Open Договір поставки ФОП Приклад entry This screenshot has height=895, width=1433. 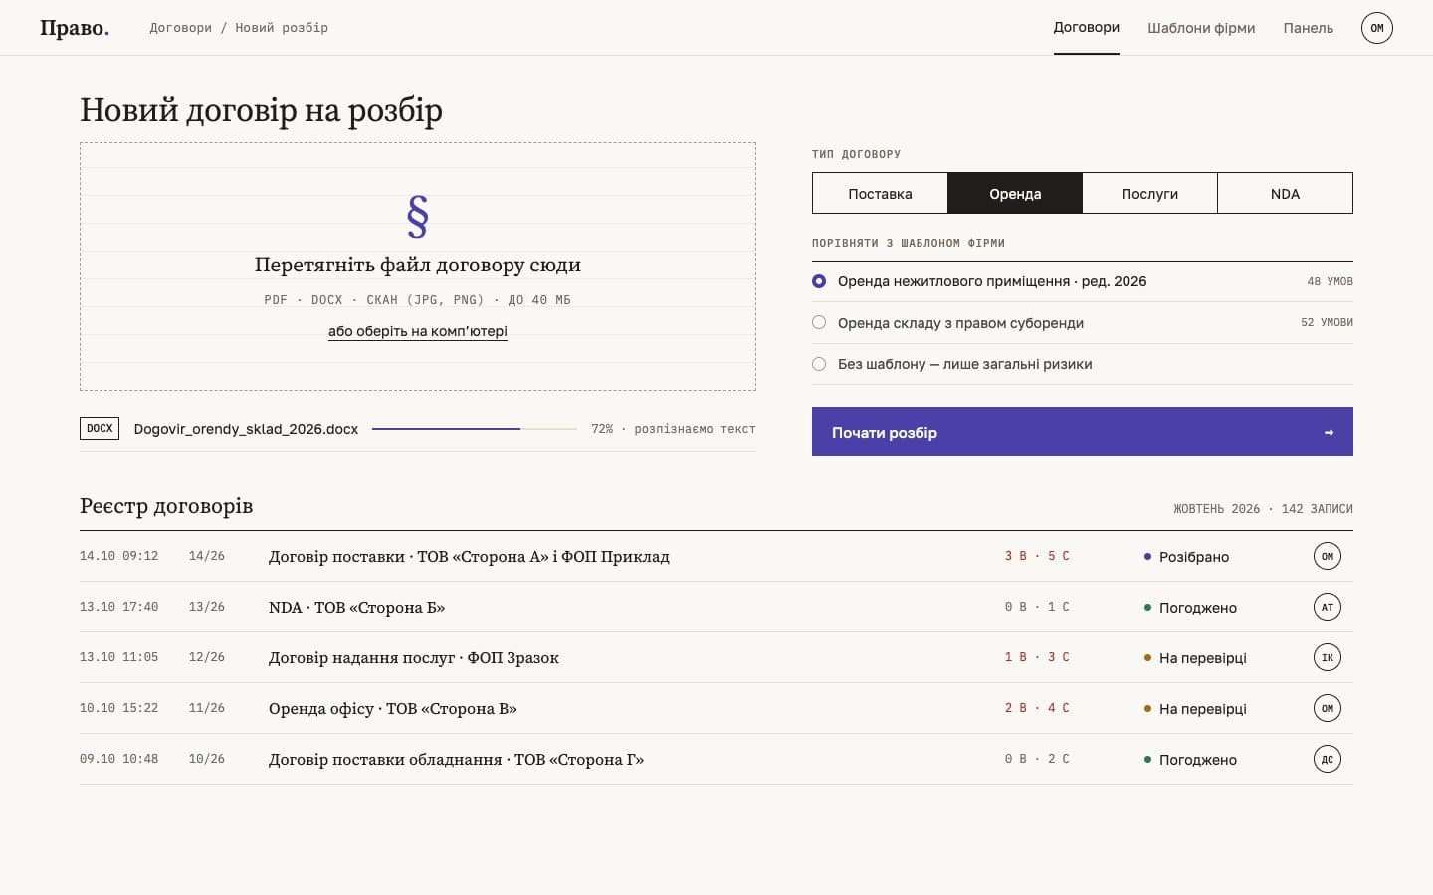(x=469, y=556)
